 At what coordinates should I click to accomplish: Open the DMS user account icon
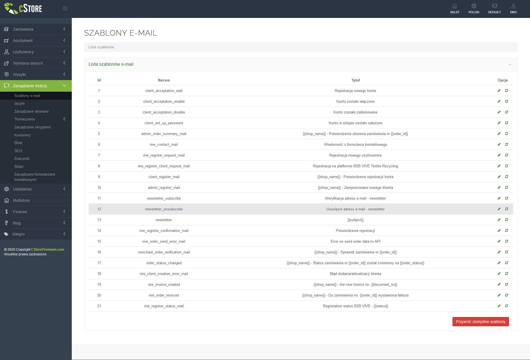click(513, 9)
